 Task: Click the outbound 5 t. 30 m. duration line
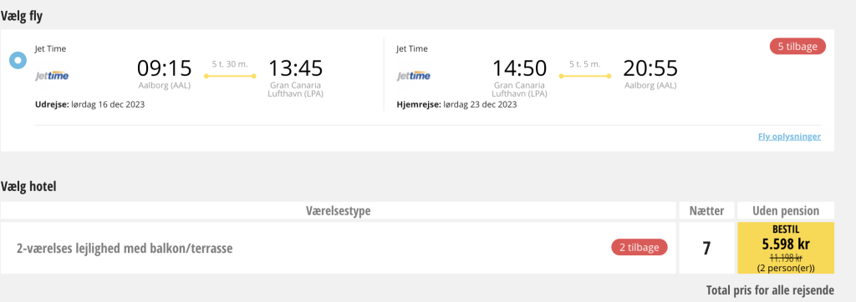pos(230,76)
